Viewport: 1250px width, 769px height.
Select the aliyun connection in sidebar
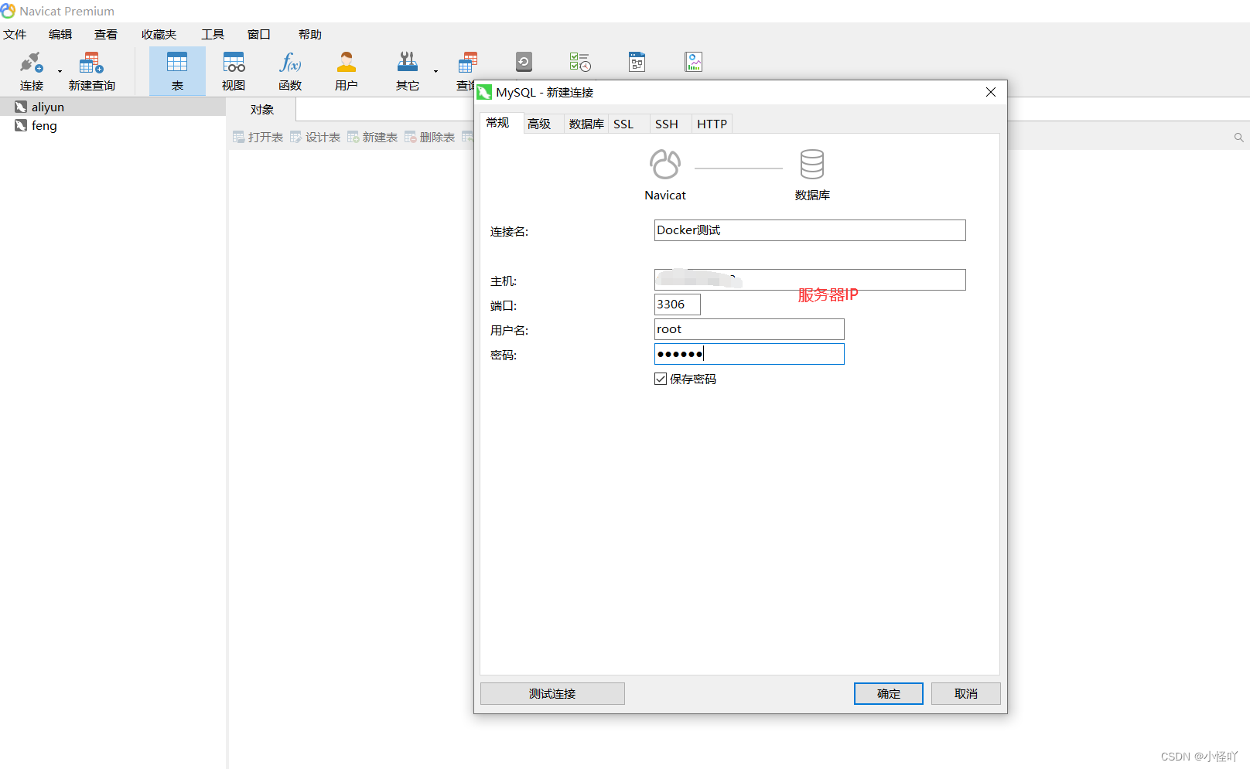tap(113, 107)
